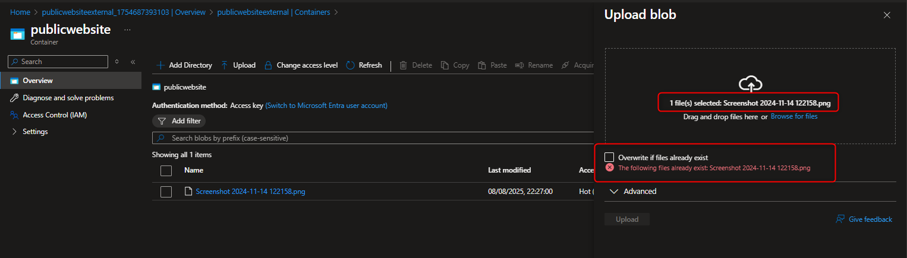Click the sidebar expand/collapse up-down arrows icon
The image size is (907, 258).
(116, 62)
